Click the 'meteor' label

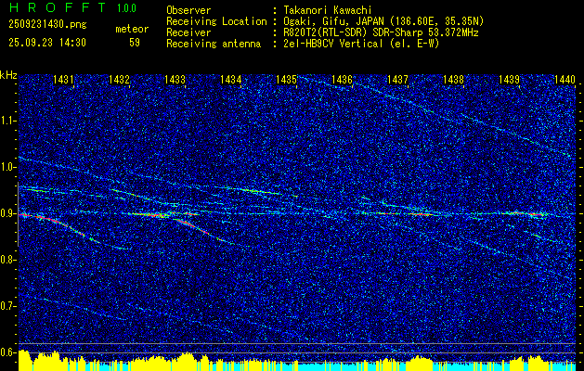[x=132, y=29]
